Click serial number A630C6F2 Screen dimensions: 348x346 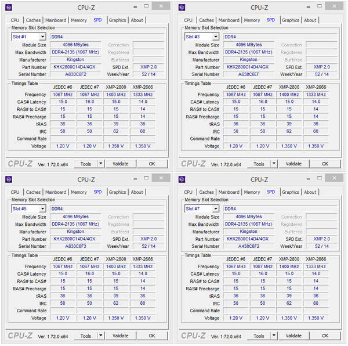75,74
